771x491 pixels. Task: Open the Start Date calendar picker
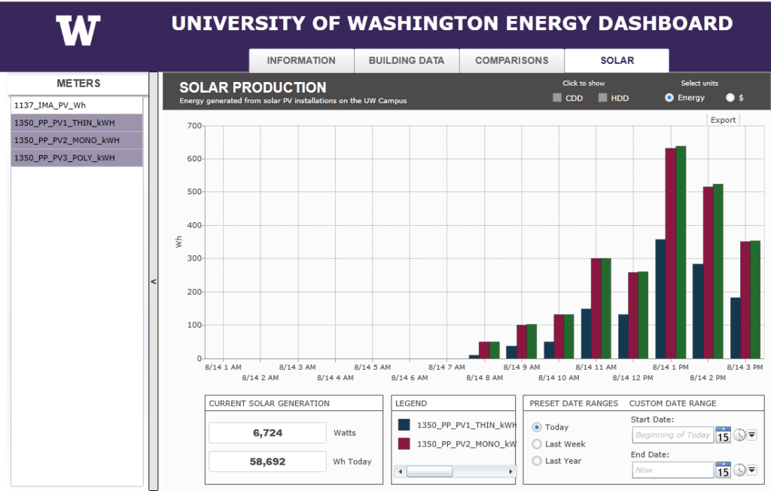click(723, 435)
